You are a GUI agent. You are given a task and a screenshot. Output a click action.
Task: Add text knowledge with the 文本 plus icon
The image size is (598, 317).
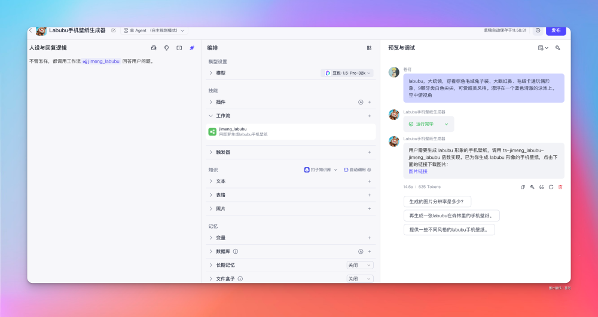pyautogui.click(x=369, y=181)
